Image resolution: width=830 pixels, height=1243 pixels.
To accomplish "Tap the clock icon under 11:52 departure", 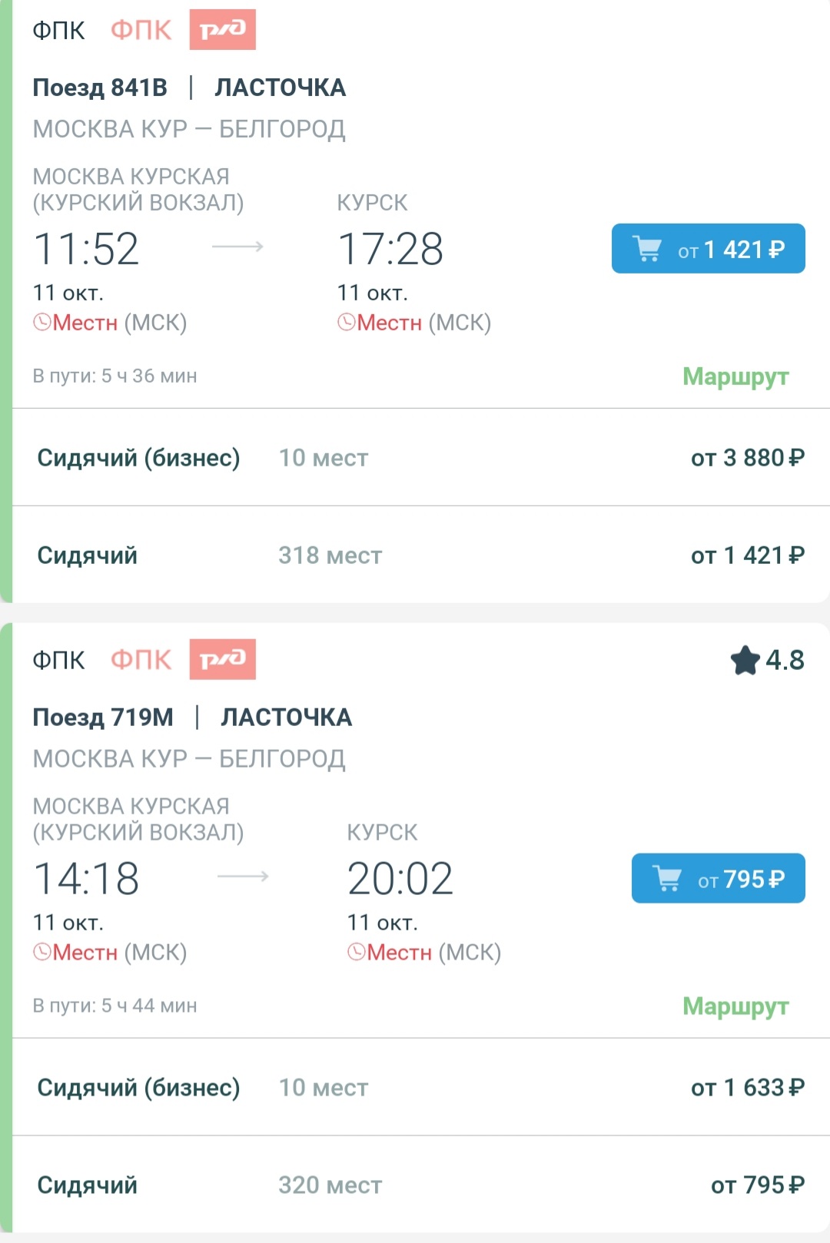I will coord(41,323).
